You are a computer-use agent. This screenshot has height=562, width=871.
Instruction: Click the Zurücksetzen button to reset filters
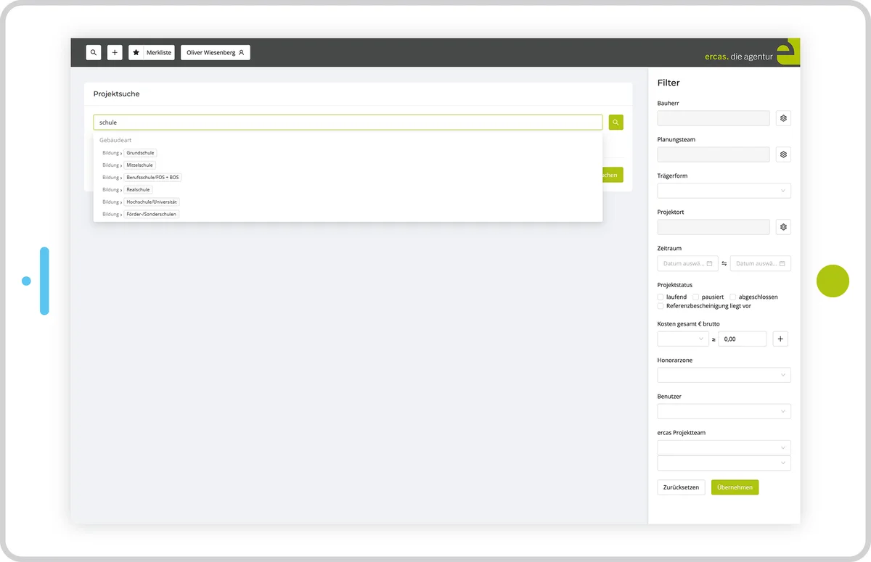tap(680, 487)
